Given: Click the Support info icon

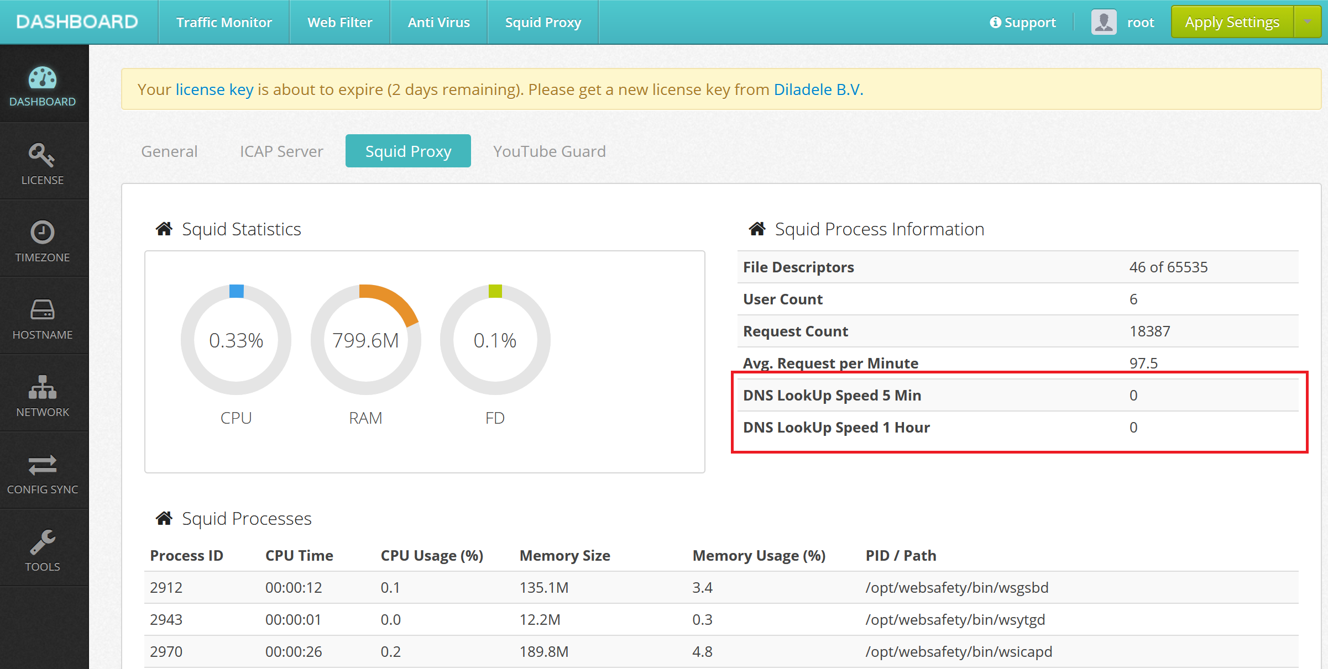Looking at the screenshot, I should pos(995,22).
